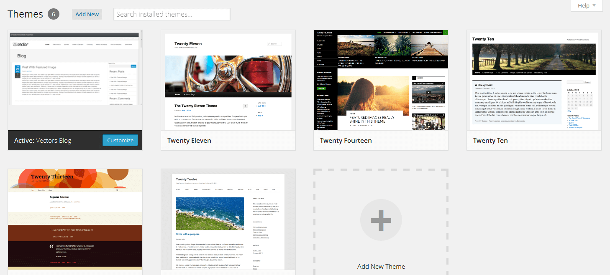This screenshot has height=275, width=610.
Task: Customize the active Vectors Blog theme
Action: coord(120,140)
